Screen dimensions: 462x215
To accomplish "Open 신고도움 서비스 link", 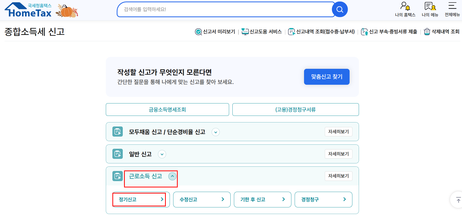I will point(266,32).
